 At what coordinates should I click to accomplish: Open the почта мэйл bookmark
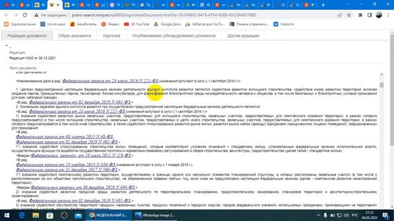53,25
